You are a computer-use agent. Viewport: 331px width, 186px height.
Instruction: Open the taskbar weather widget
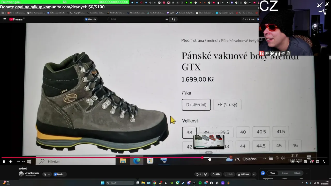tap(7, 183)
